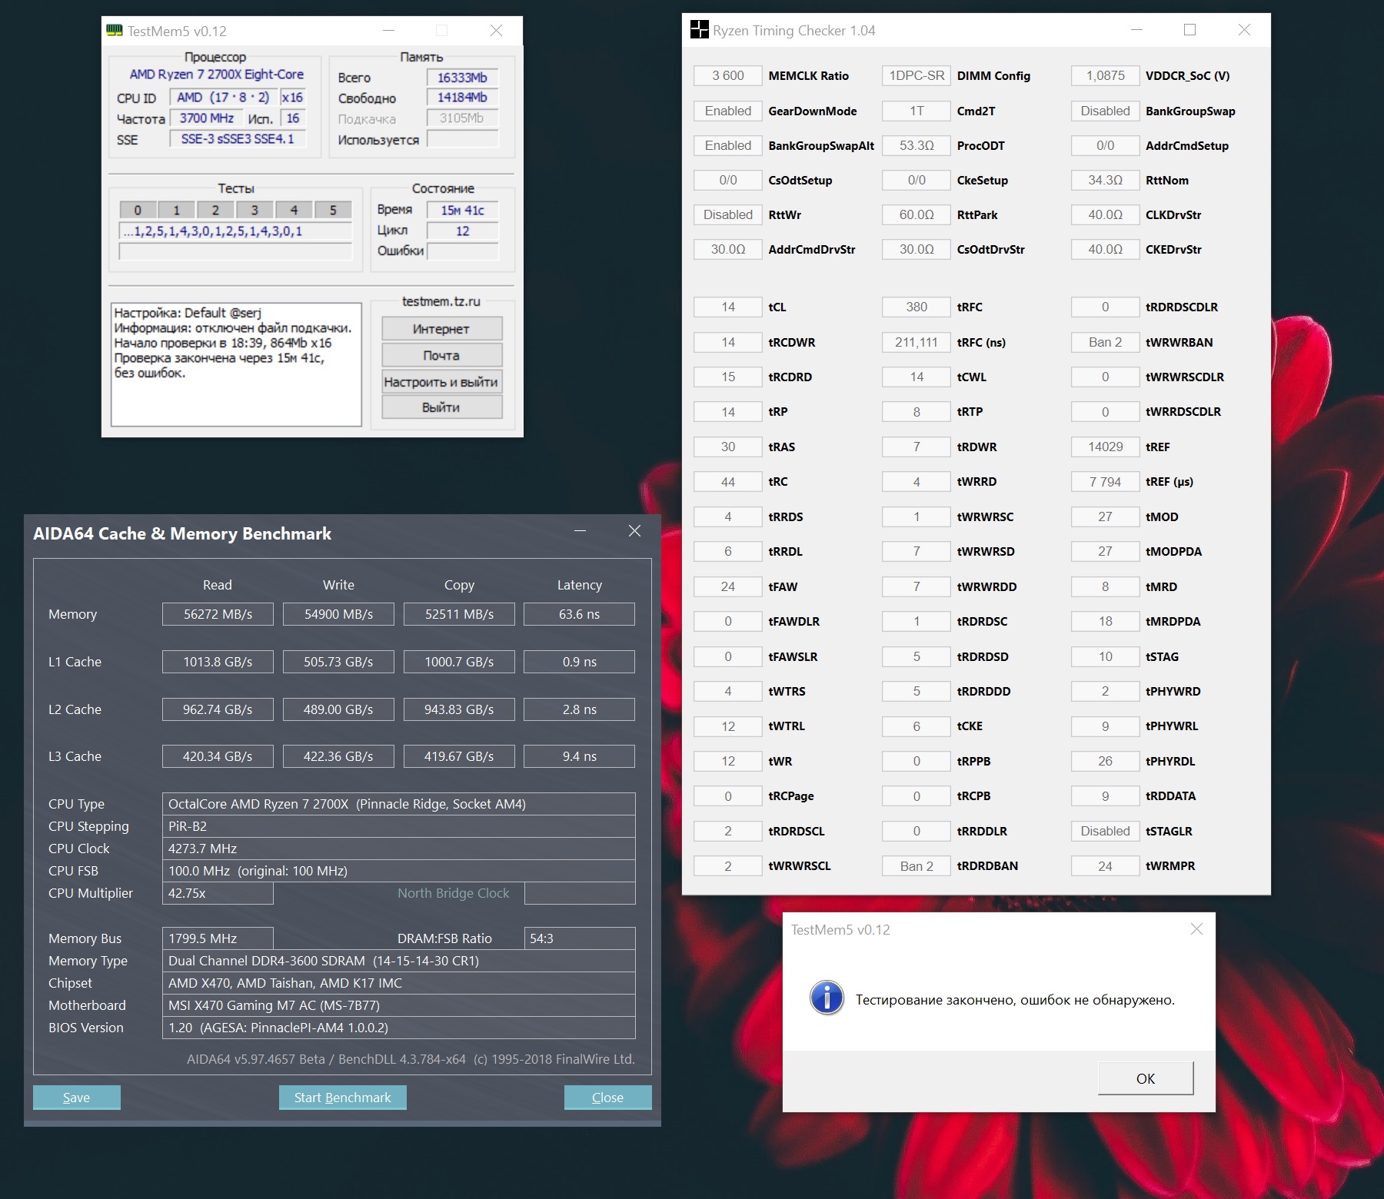This screenshot has width=1384, height=1199.
Task: Click the MEMCLK Ratio value 3 600
Action: click(x=727, y=75)
